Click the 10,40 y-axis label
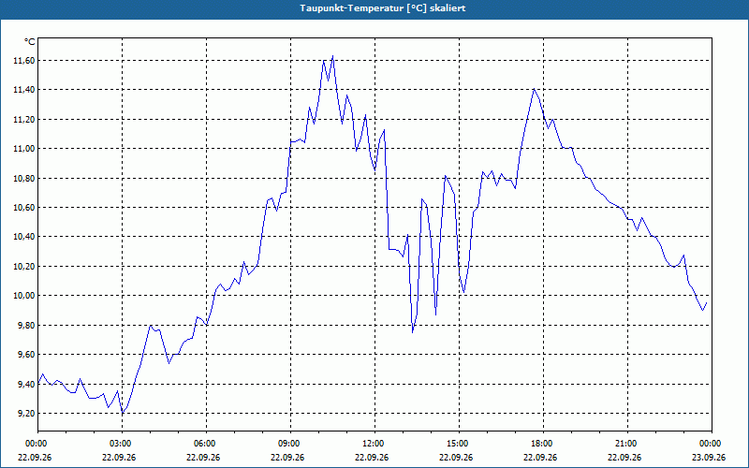Screen dimensions: 749x468 (x=24, y=237)
